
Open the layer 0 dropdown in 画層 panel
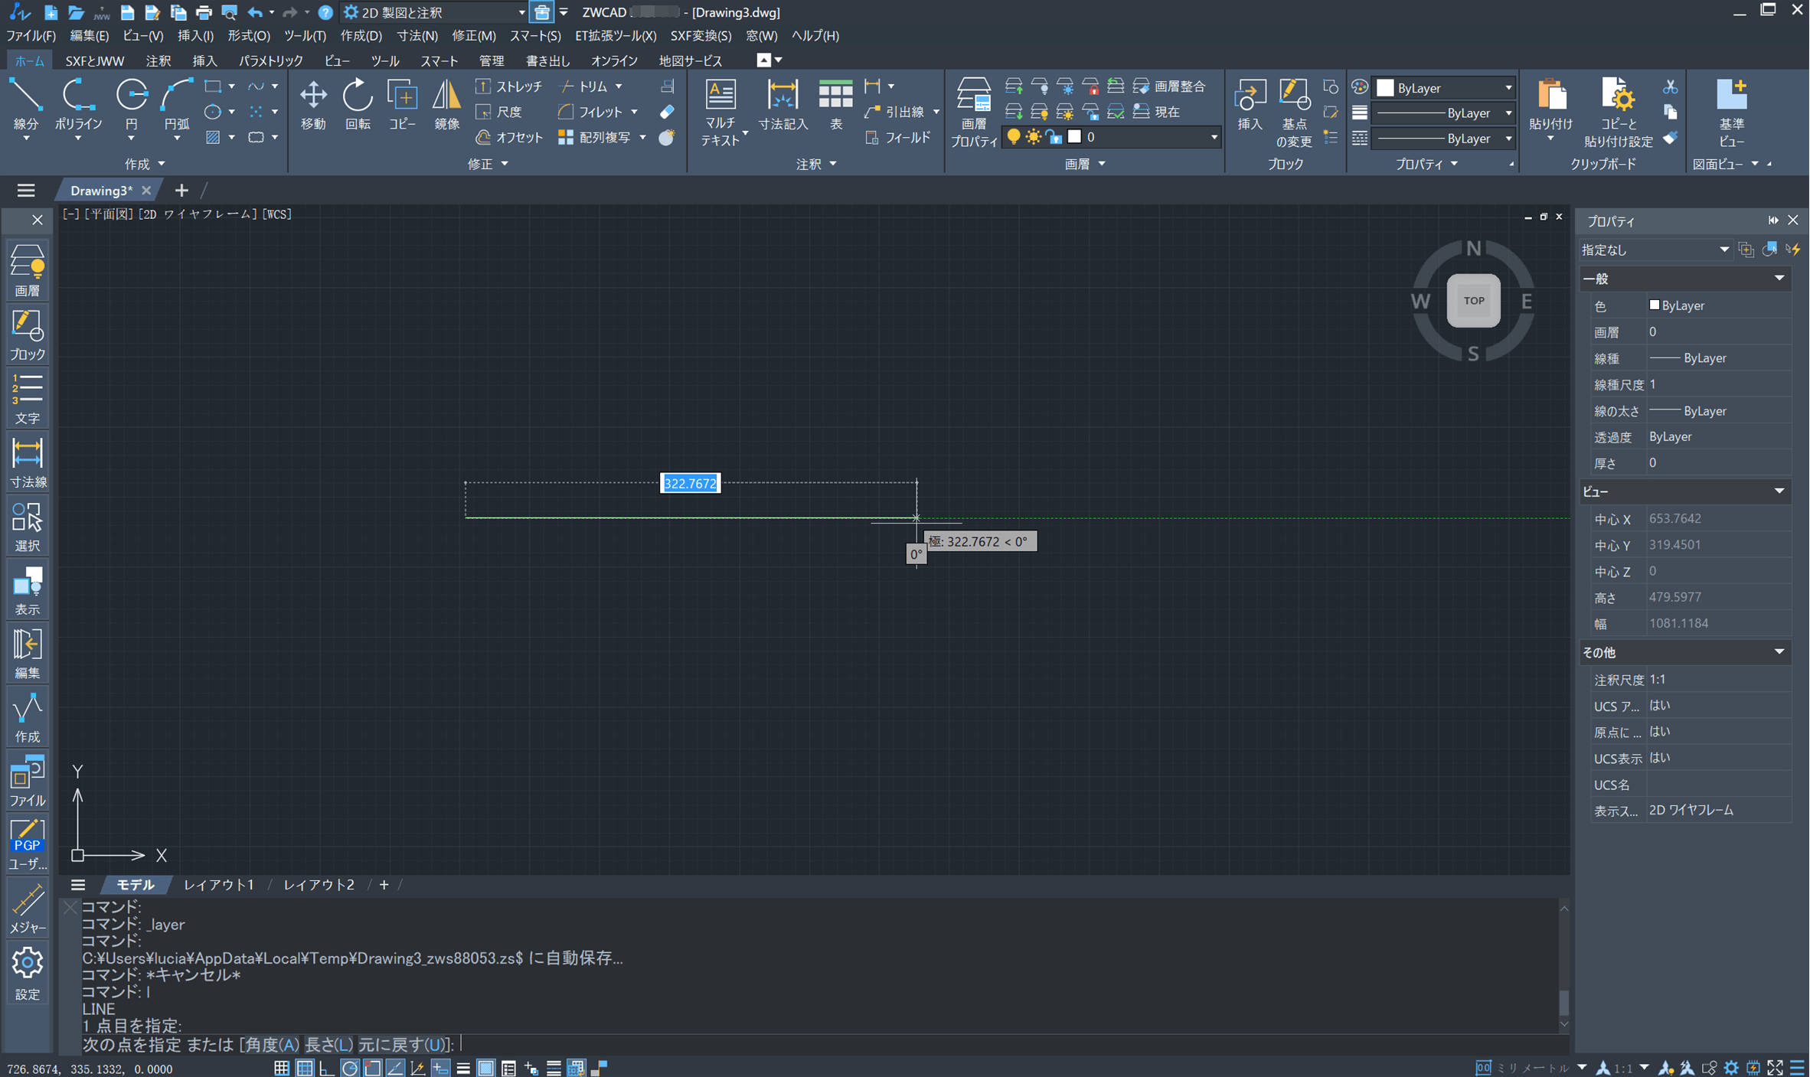(x=1112, y=137)
